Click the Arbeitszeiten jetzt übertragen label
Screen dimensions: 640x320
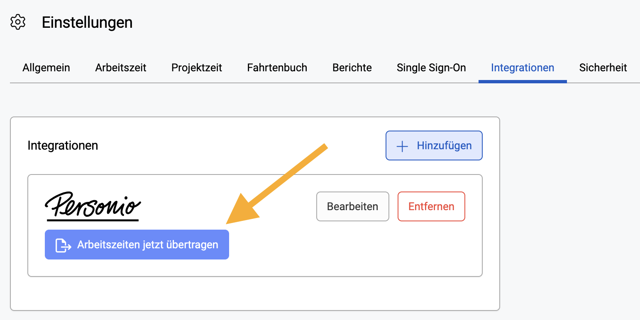pyautogui.click(x=148, y=245)
